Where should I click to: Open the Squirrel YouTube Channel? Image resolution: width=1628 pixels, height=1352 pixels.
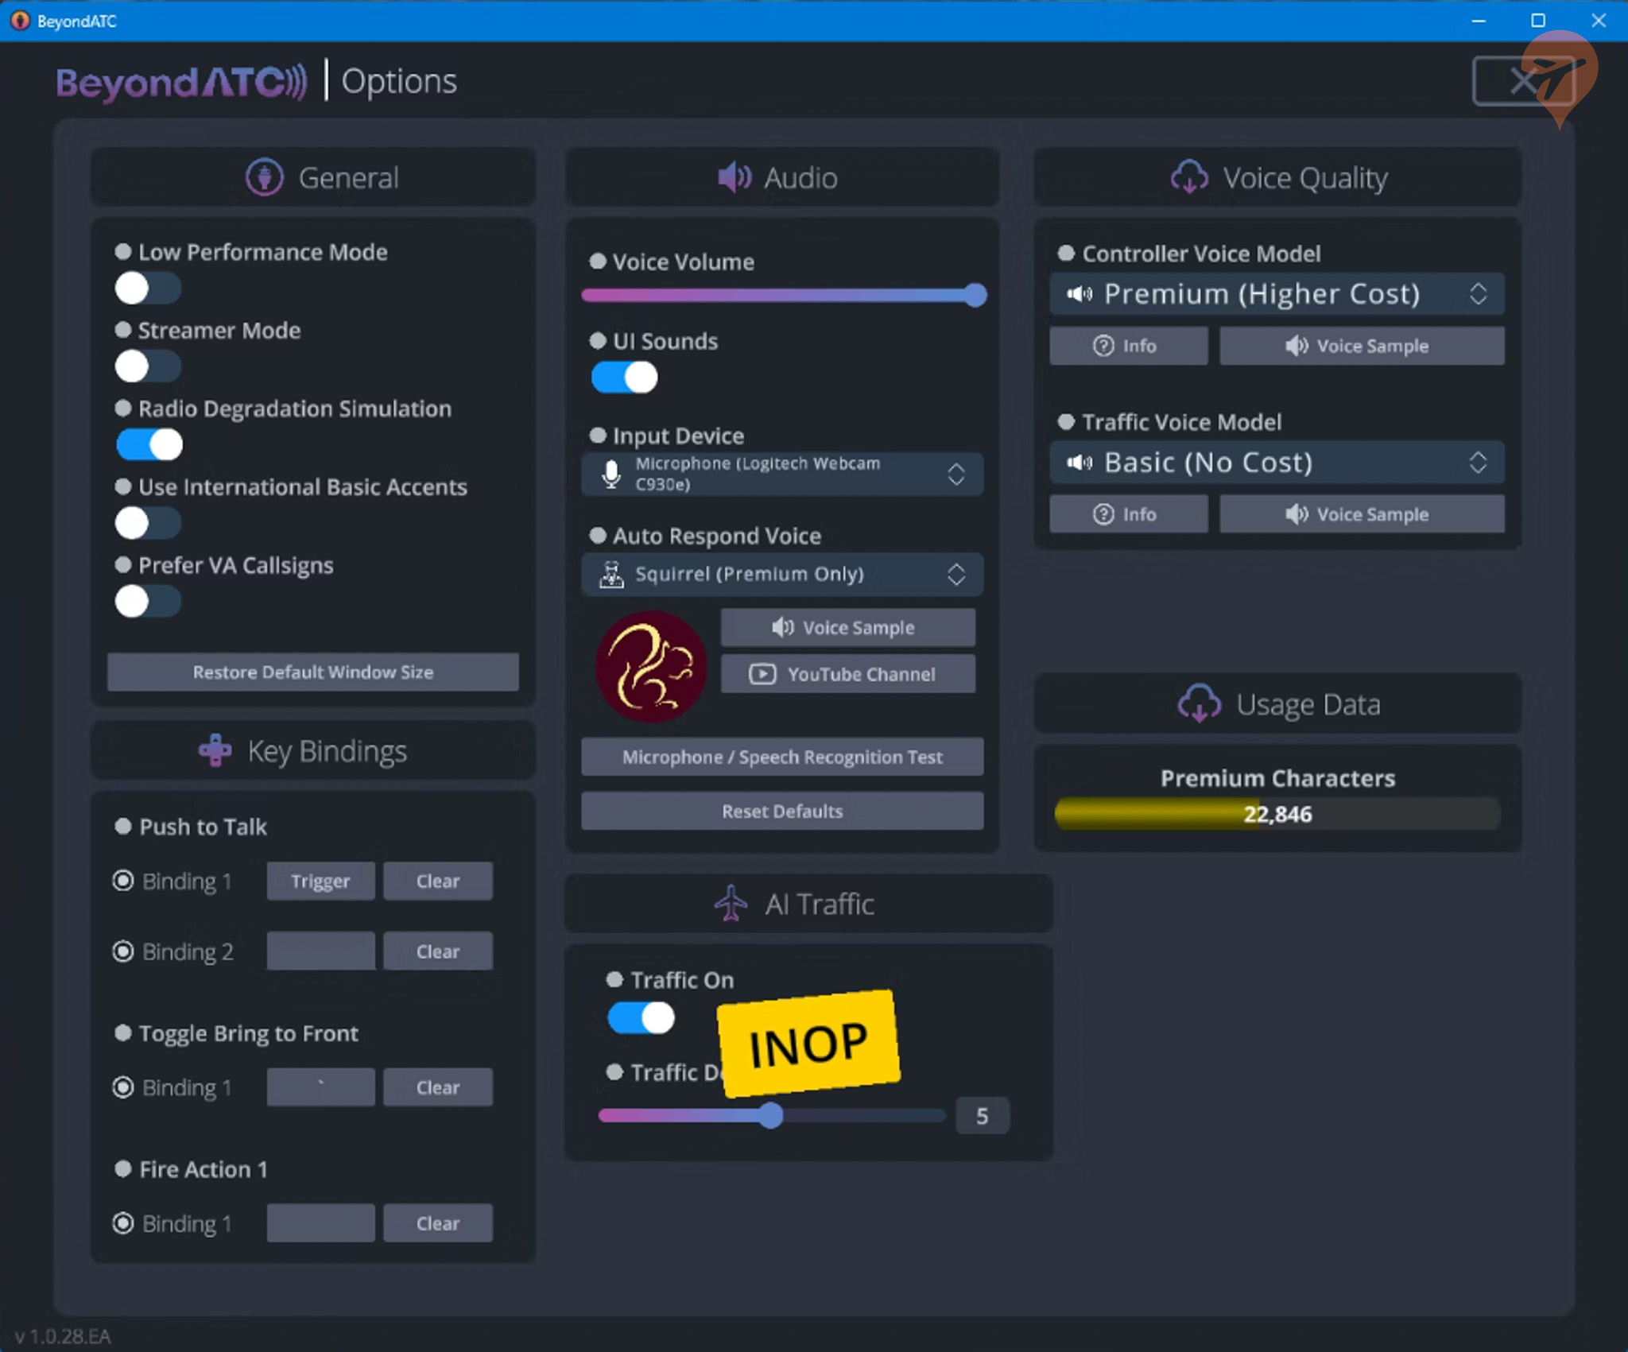pos(847,673)
